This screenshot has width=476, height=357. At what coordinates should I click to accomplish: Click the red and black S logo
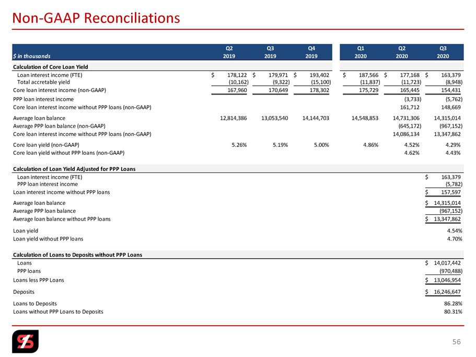(26, 341)
